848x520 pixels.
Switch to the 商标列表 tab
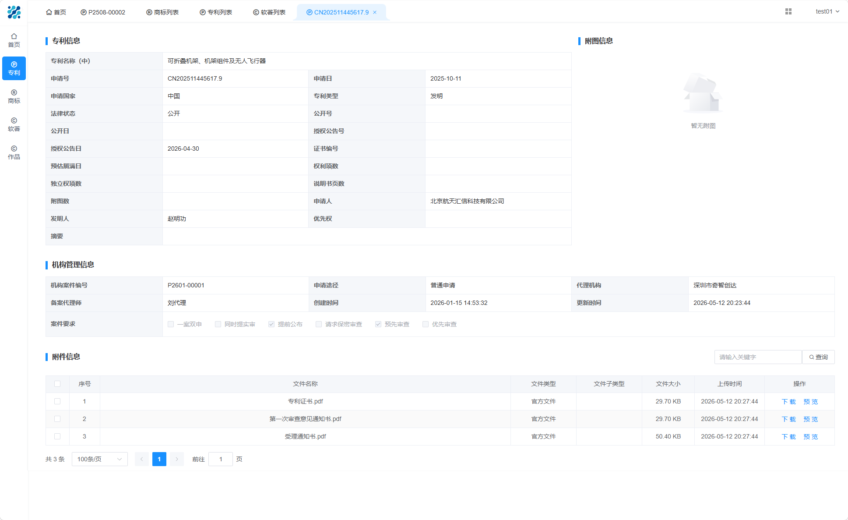162,12
